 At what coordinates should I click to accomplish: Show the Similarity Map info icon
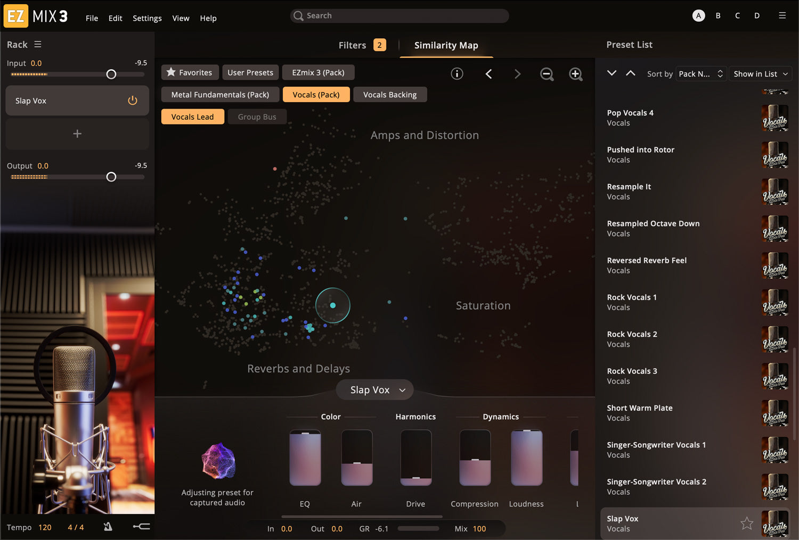[457, 74]
